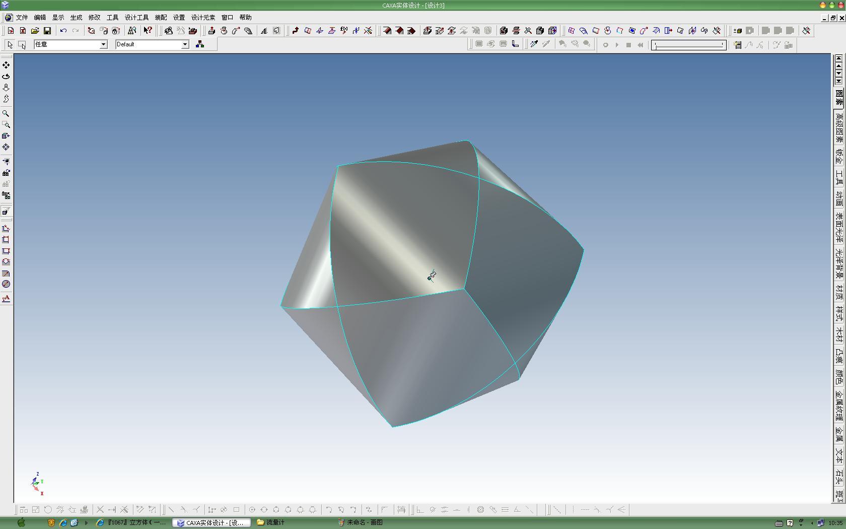
Task: Switch to the 高级图素 catalog tab
Action: [x=839, y=127]
